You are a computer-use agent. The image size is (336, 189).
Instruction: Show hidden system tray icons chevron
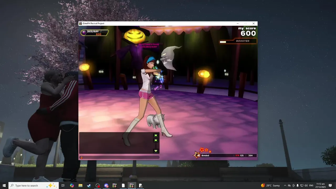285,185
